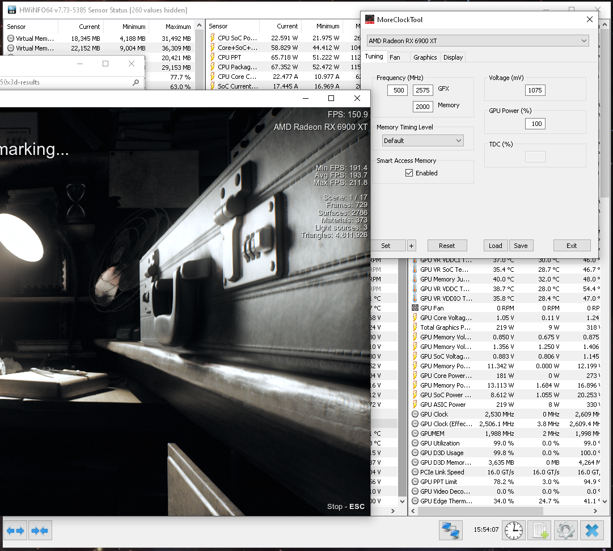Click the GPU ASIC Power lightning icon

[415, 404]
